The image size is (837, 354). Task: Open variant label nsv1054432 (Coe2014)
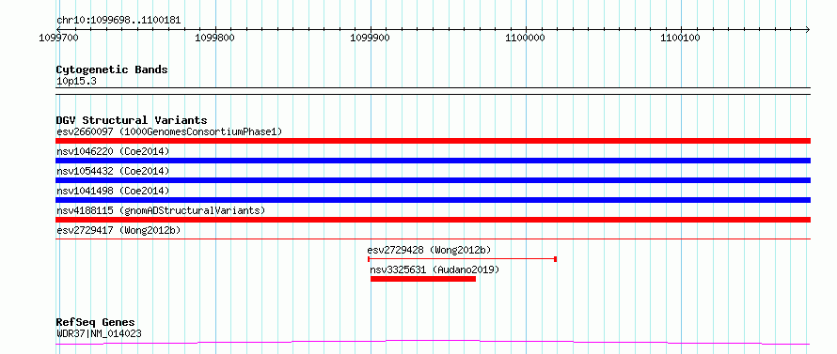pos(113,171)
